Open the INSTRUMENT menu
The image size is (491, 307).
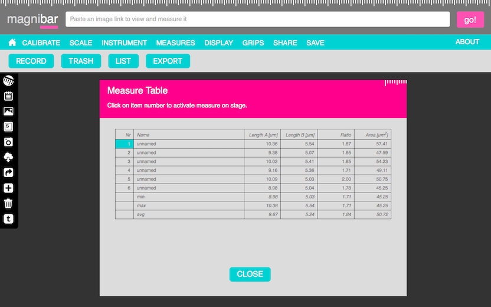coord(124,43)
